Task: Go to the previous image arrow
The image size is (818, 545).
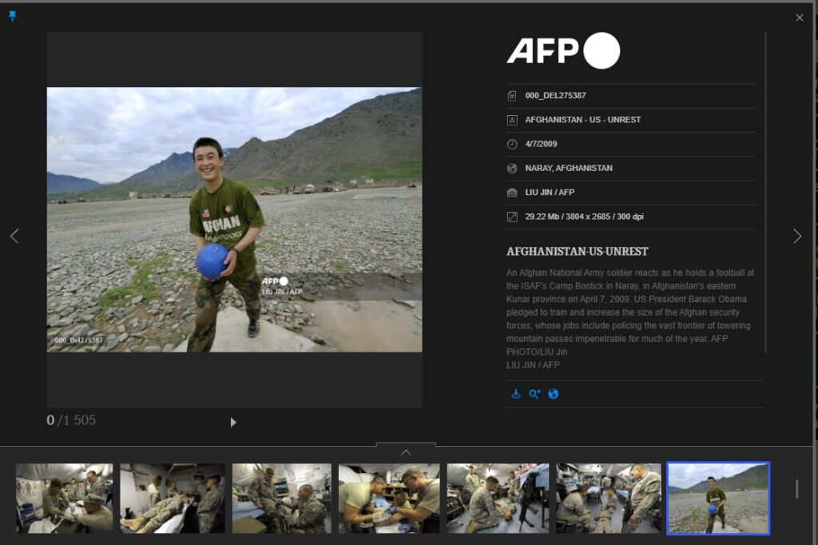Action: coord(14,237)
